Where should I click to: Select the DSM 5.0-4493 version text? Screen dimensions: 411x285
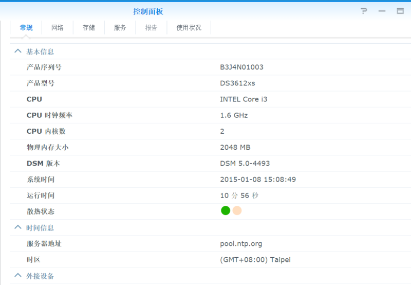[245, 163]
